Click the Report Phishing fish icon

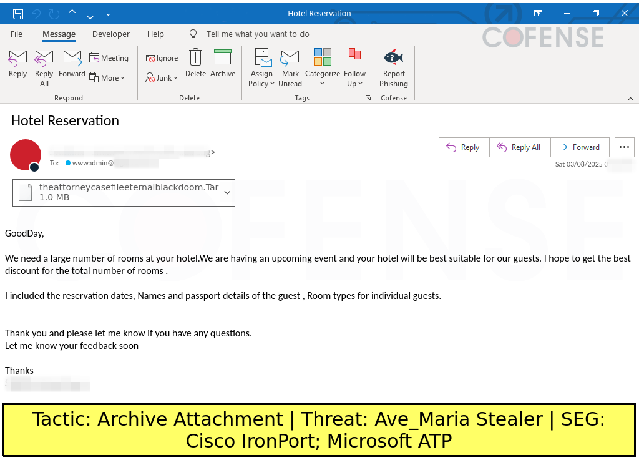(x=393, y=57)
